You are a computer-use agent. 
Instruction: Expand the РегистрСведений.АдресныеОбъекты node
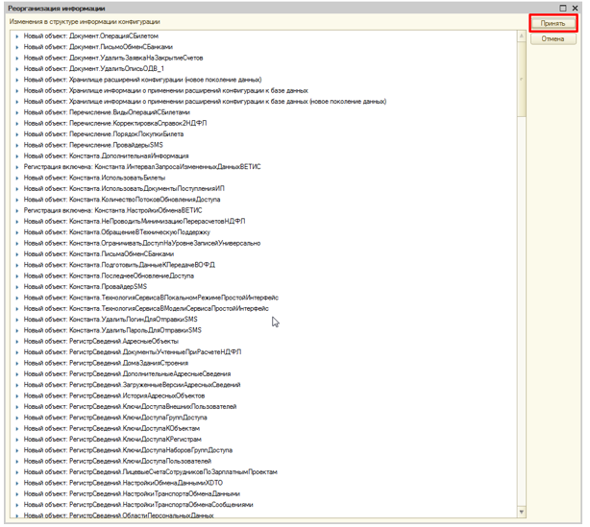tap(18, 340)
